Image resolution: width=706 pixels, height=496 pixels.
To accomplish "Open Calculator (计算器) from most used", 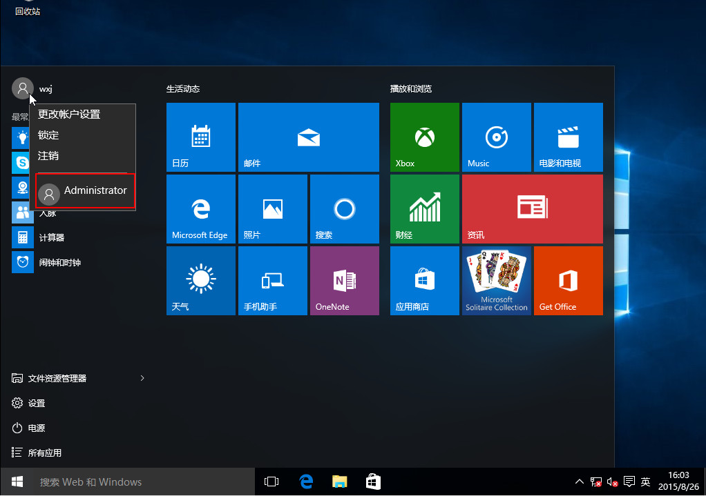I will pos(52,237).
